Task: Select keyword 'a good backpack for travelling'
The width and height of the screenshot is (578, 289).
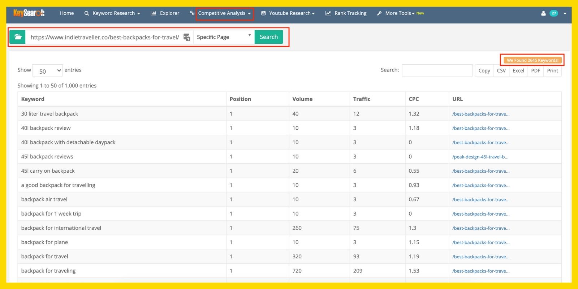Action: tap(58, 185)
